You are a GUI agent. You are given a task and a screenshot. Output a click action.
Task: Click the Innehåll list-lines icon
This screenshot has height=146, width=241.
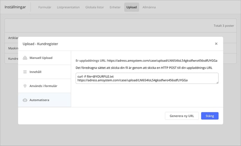(x=25, y=72)
